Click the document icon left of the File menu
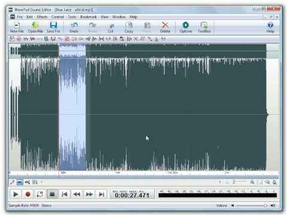287x215 pixels. 13,17
